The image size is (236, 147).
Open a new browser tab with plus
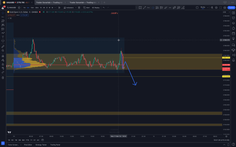(104, 2)
